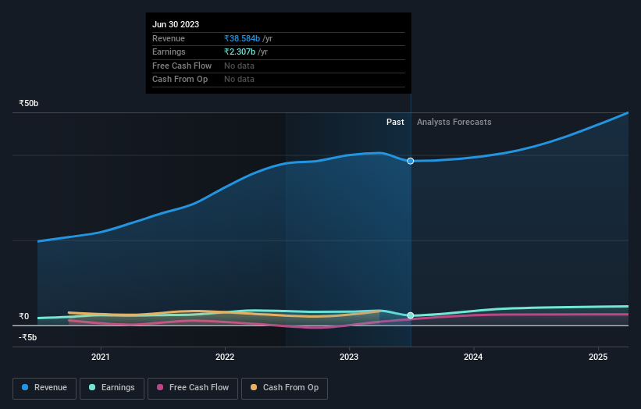
Task: Click the -₹5b y-axis label
Action: 28,337
